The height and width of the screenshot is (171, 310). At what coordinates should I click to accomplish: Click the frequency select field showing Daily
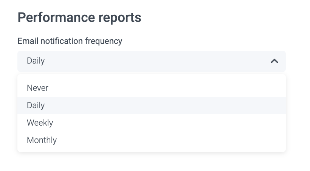pos(151,61)
